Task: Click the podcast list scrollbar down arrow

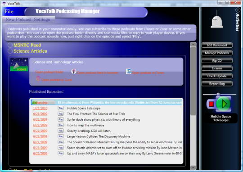Action: coord(193,167)
